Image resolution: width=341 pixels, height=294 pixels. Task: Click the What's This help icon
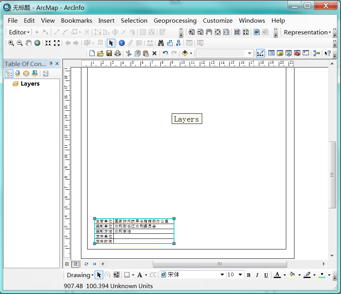[328, 53]
